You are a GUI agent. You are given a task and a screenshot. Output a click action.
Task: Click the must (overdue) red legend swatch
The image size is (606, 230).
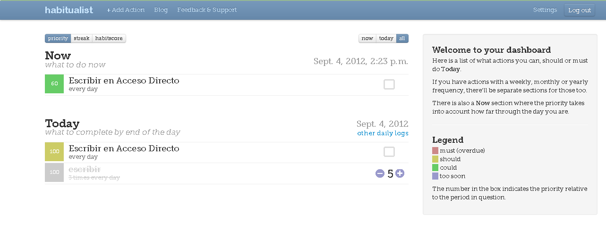(435, 151)
